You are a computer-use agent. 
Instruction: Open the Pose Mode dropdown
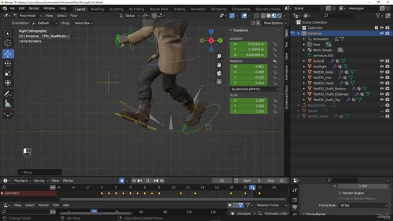click(x=28, y=15)
